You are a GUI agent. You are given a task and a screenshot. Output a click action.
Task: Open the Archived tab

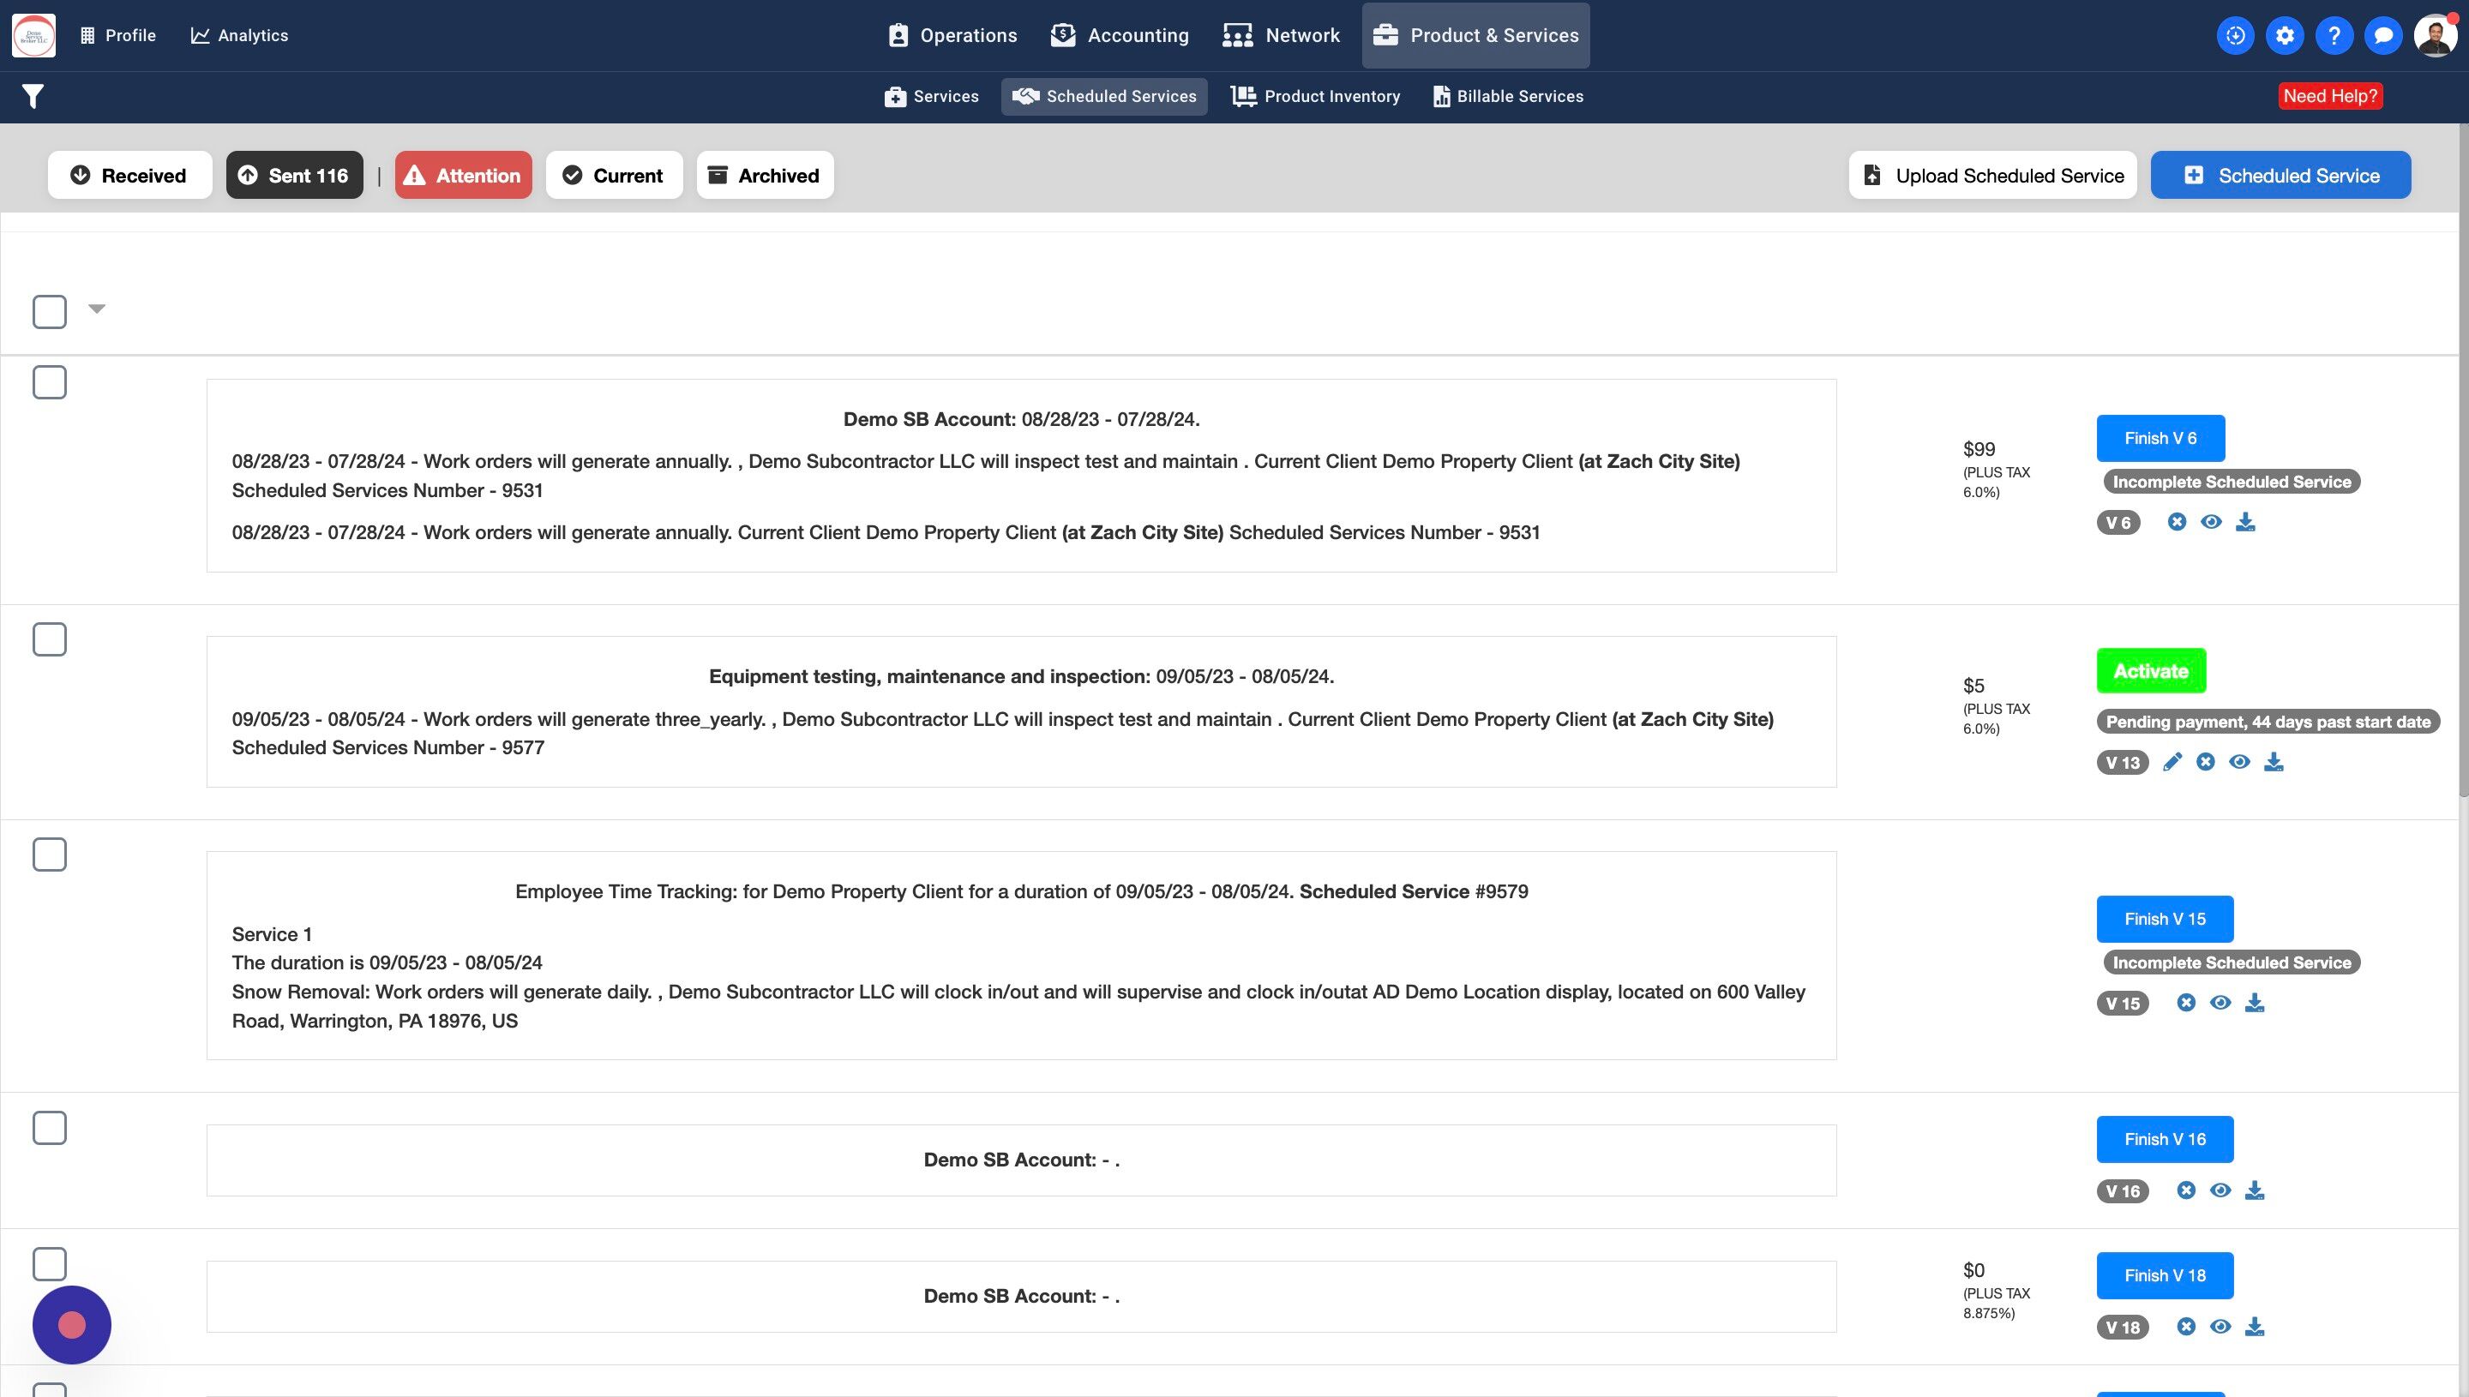click(765, 175)
